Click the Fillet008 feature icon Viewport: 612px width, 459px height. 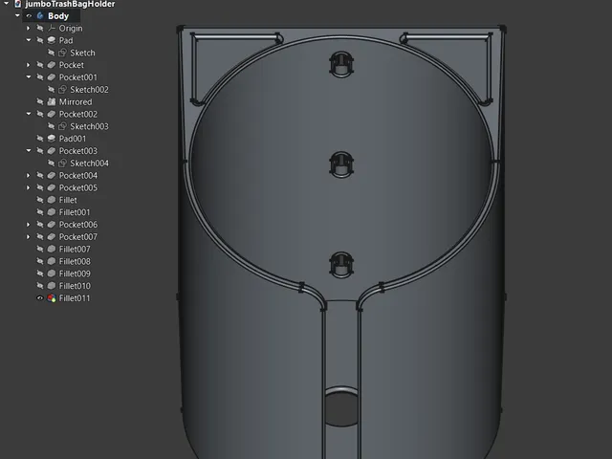coord(52,261)
